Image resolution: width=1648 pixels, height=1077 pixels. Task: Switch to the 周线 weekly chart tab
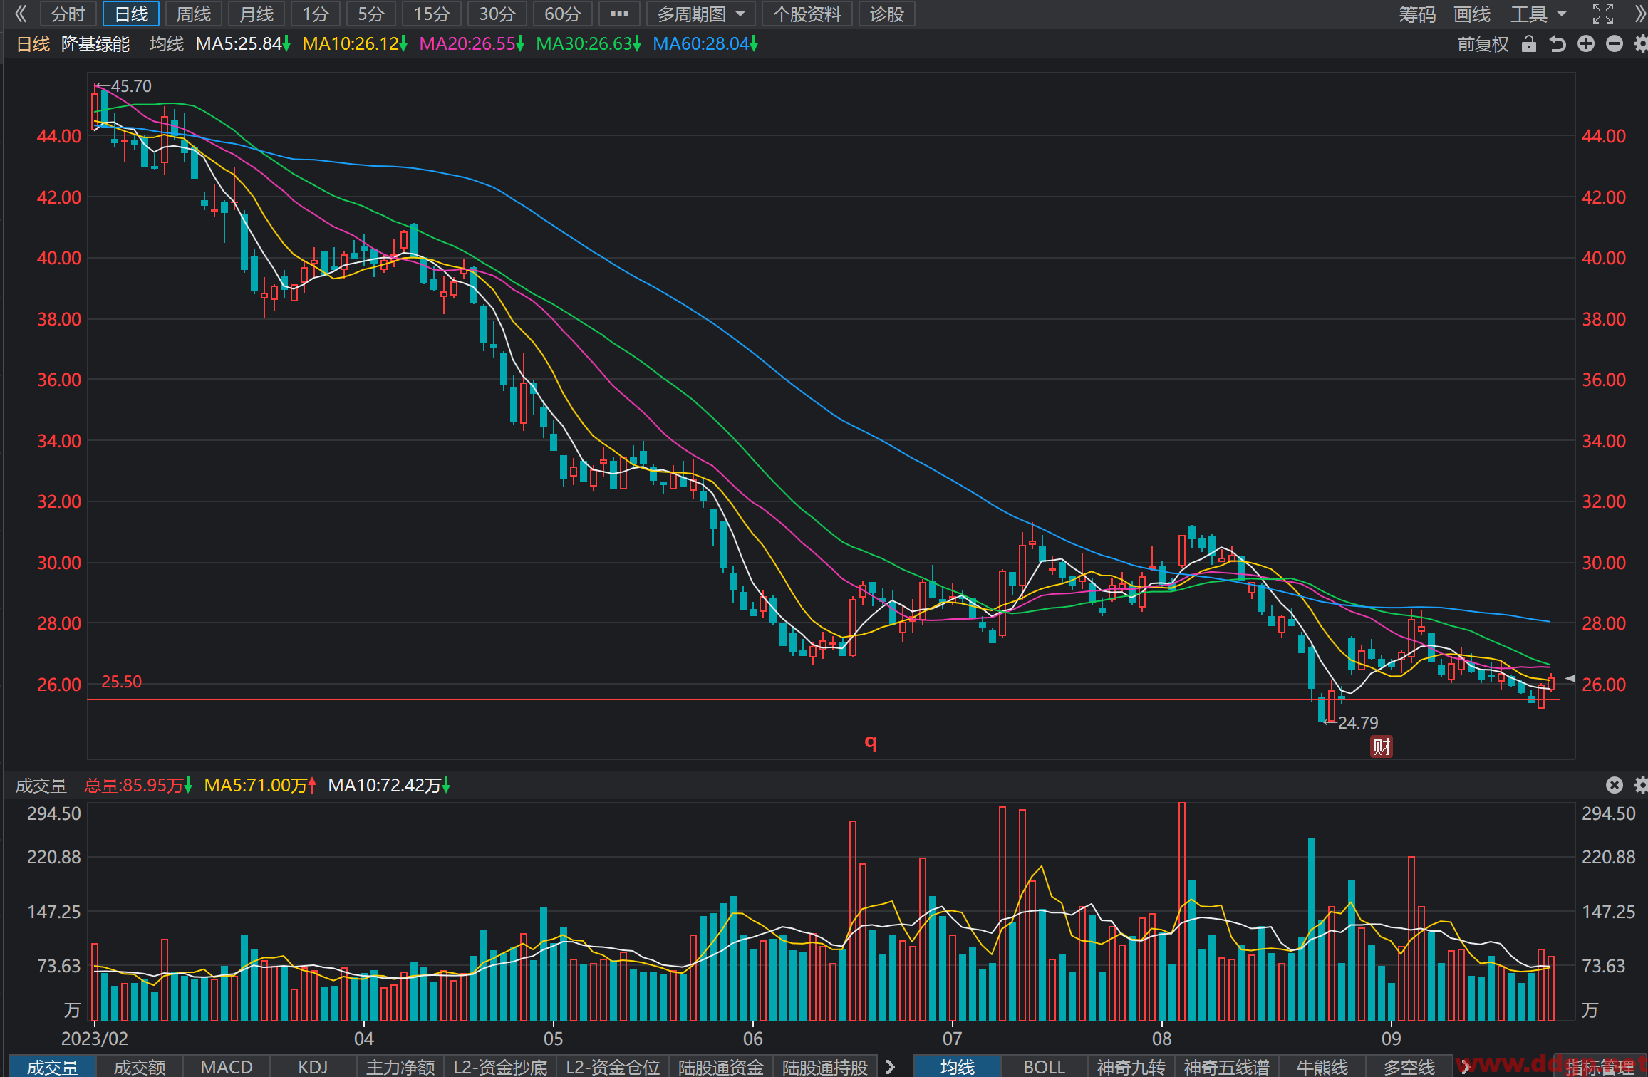coord(194,14)
